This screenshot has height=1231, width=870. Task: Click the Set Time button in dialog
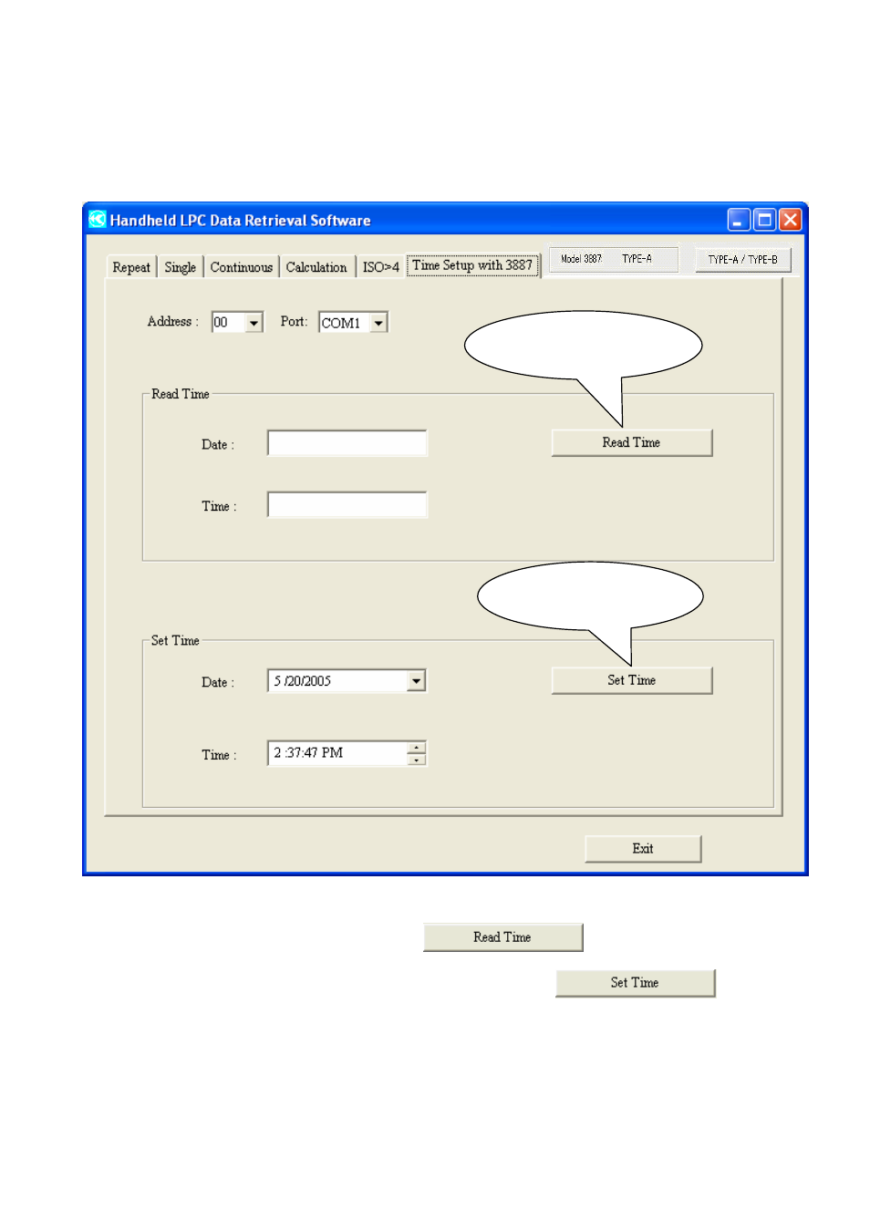[x=631, y=680]
